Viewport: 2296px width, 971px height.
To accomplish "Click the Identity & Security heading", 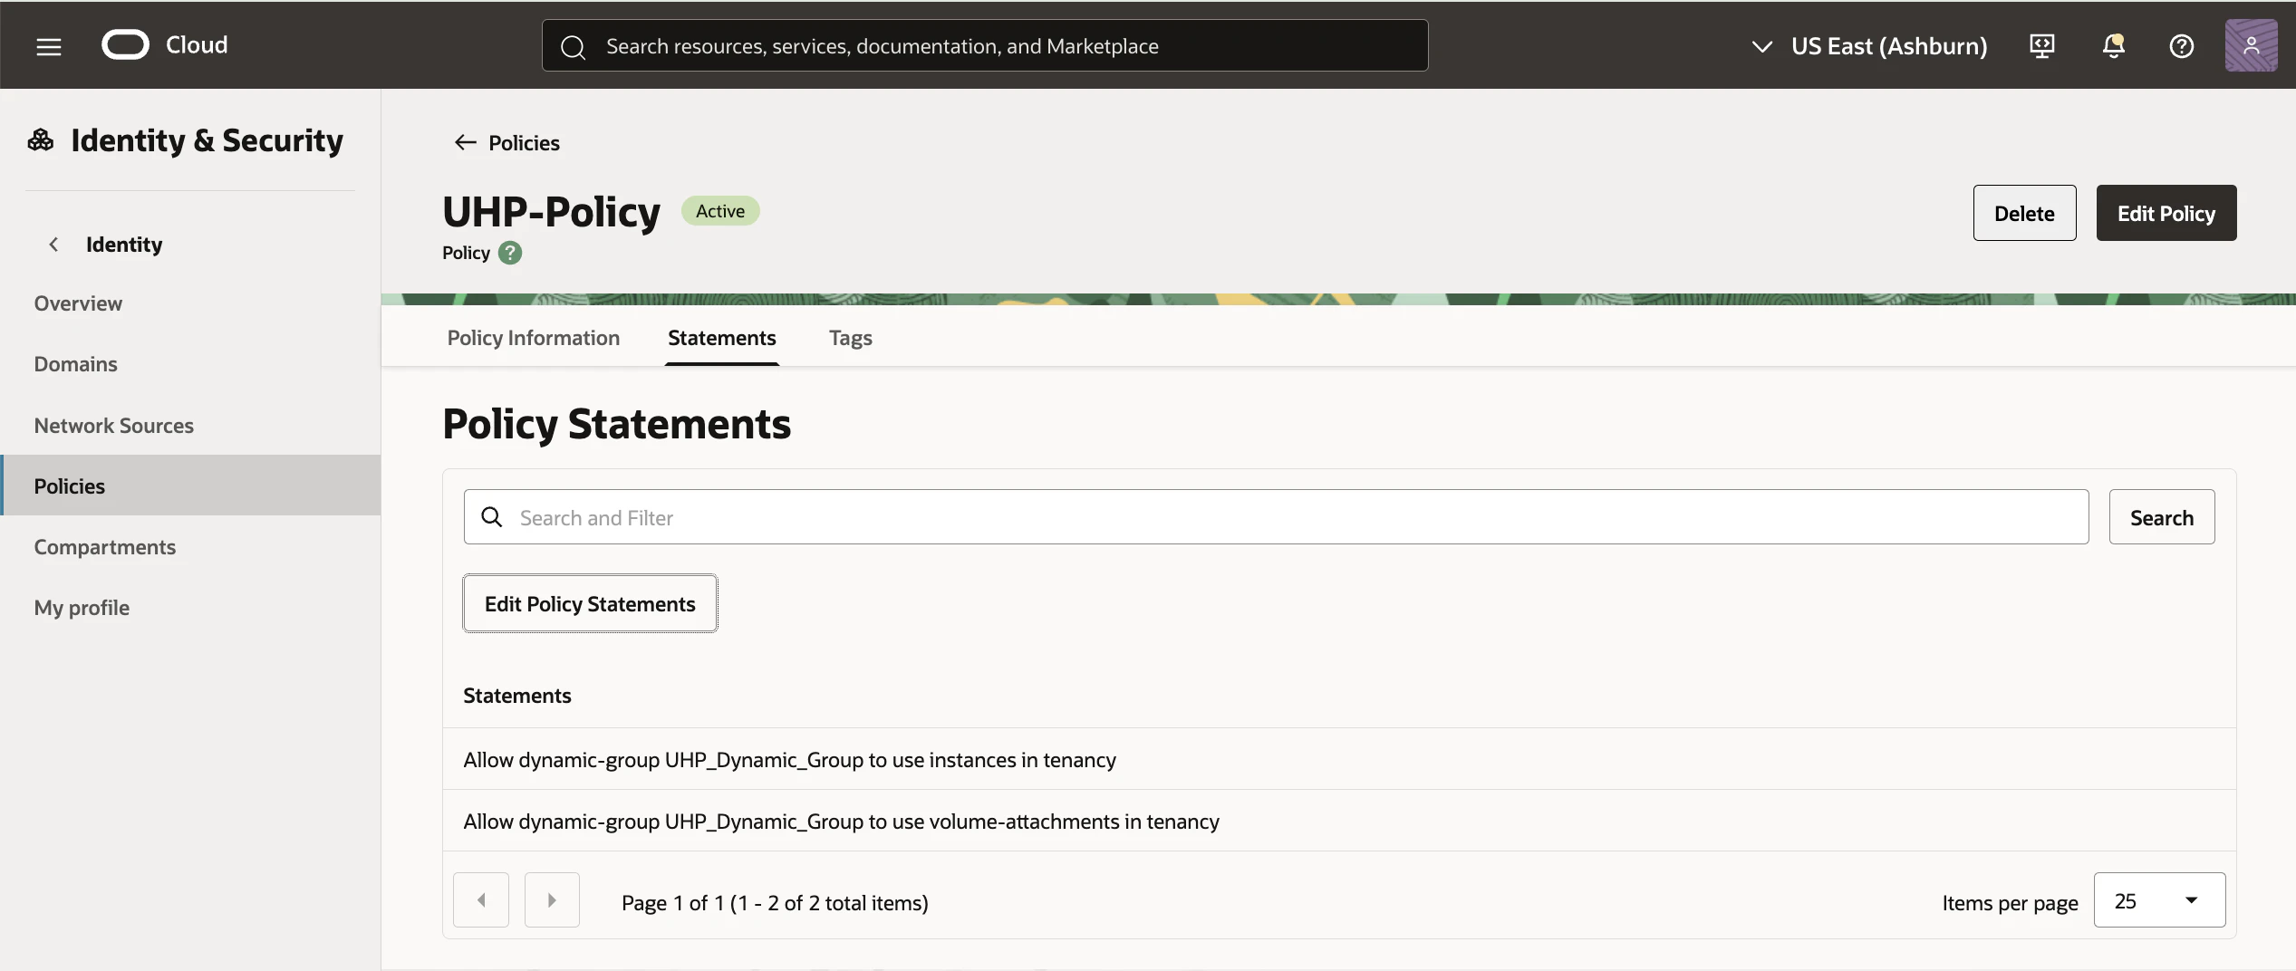I will 207,140.
